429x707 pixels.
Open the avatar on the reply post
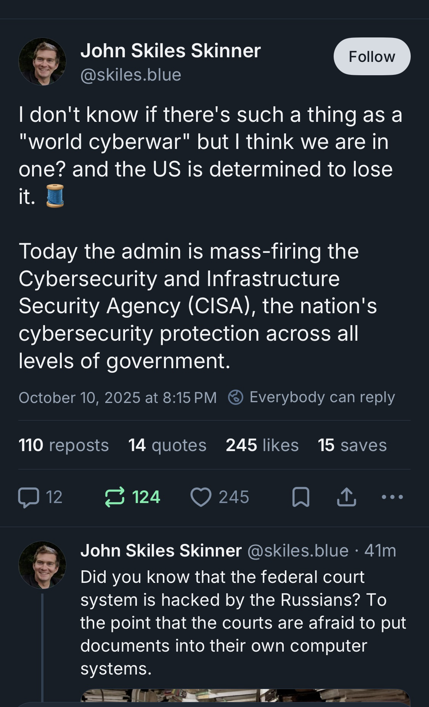pos(42,565)
